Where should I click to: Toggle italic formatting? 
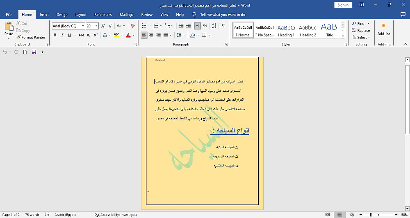[x=62, y=35]
